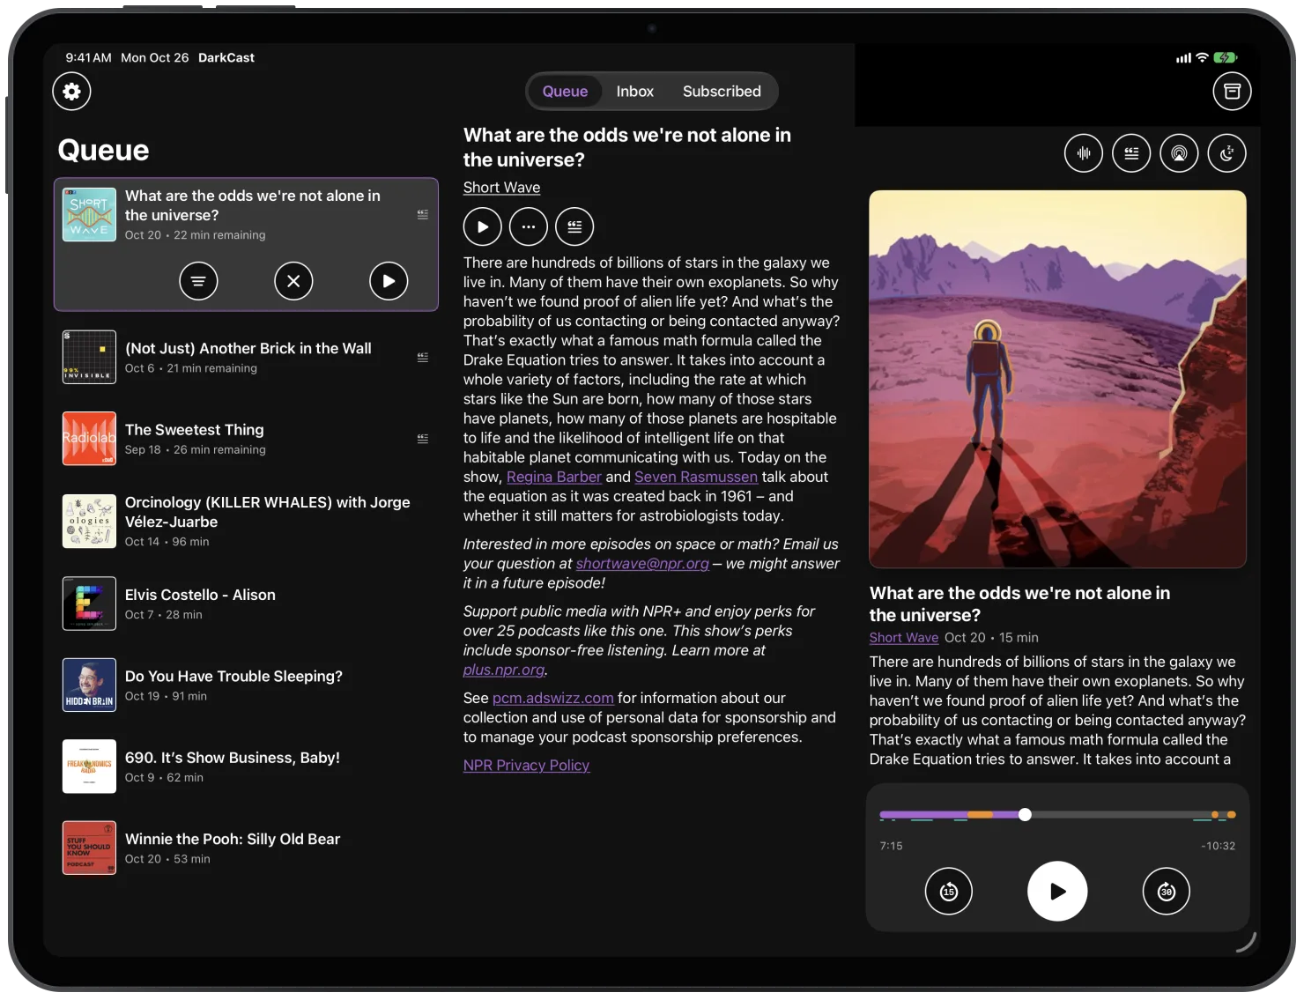Select Elvis Costello - Alison episode
The width and height of the screenshot is (1304, 1000).
(246, 604)
